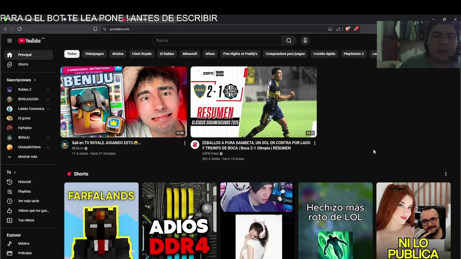461x259 pixels.
Task: Select the Mixes filter chip
Action: tap(210, 54)
